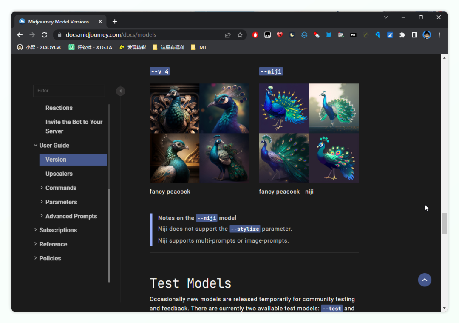Reload the page with the refresh icon
The width and height of the screenshot is (459, 323).
tap(44, 35)
